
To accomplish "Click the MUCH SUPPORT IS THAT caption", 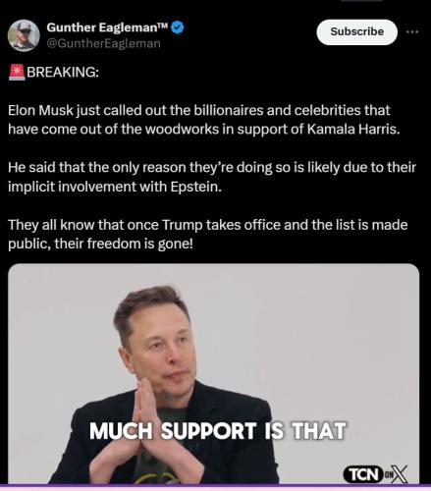I will (217, 431).
